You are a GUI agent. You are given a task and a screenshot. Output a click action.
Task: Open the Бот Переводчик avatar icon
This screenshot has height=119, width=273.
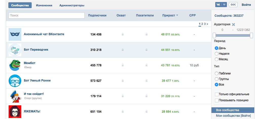[15, 50]
